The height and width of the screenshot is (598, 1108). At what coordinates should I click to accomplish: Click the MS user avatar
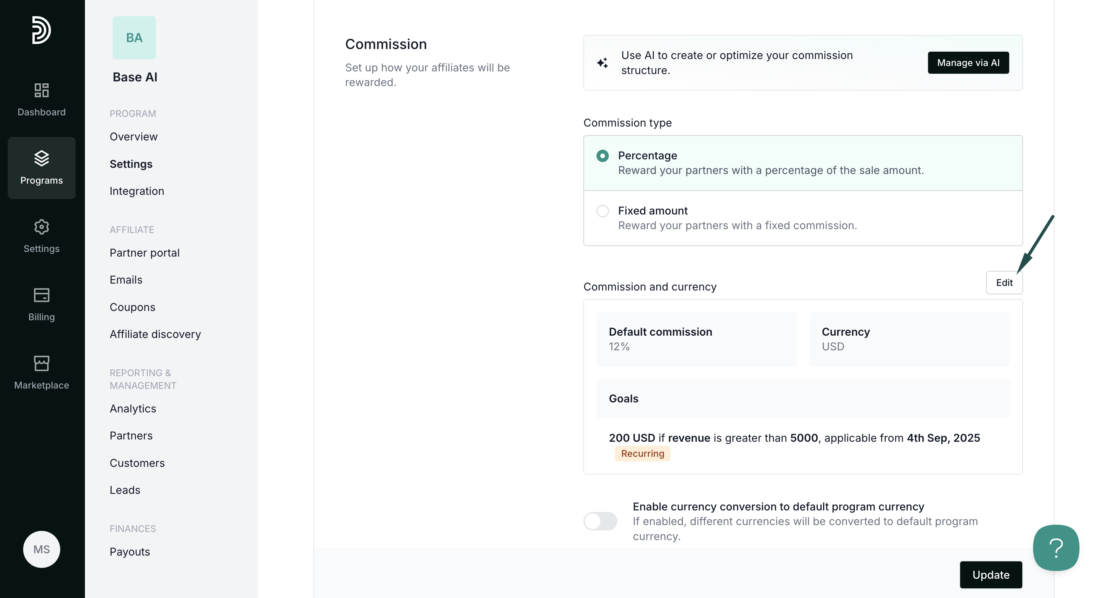coord(41,549)
